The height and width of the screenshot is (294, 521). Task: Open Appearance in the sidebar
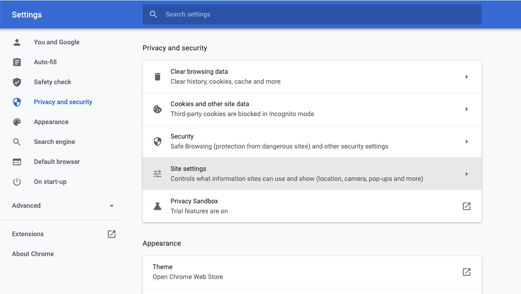coord(51,122)
